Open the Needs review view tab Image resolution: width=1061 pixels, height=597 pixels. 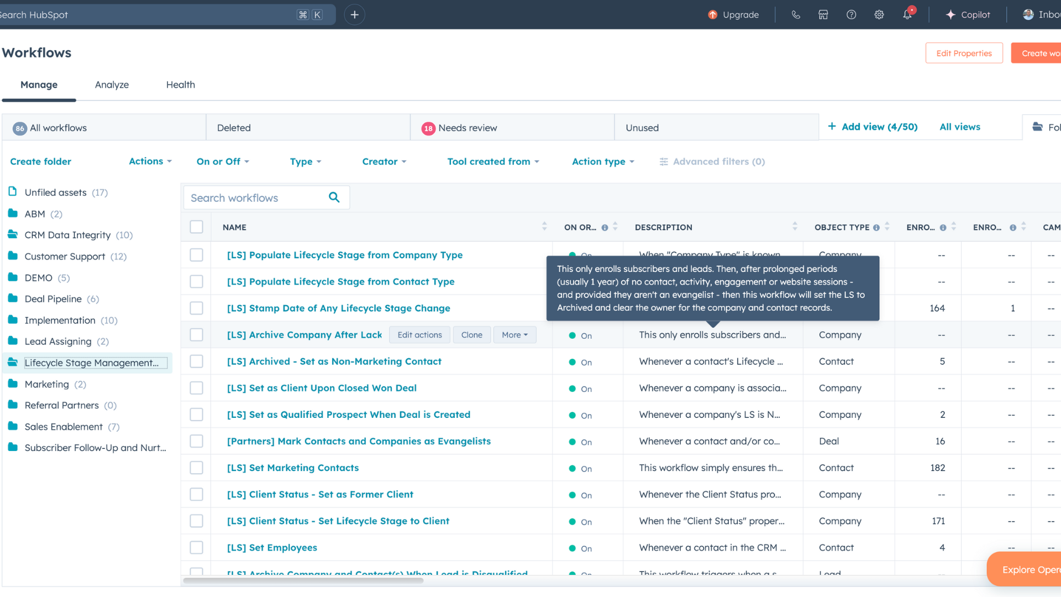point(468,128)
